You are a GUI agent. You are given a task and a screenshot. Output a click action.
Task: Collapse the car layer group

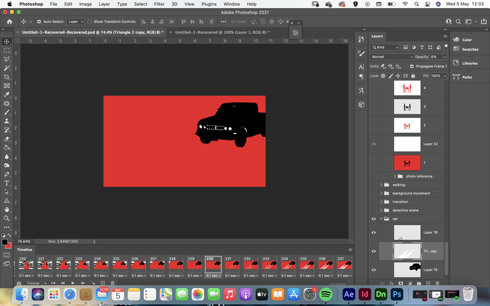coord(381,218)
